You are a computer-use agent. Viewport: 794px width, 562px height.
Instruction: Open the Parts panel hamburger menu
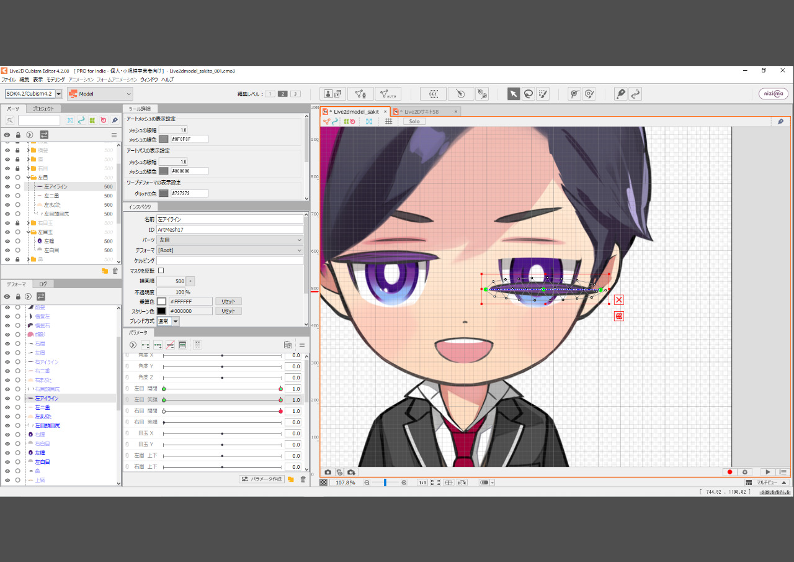coord(114,135)
